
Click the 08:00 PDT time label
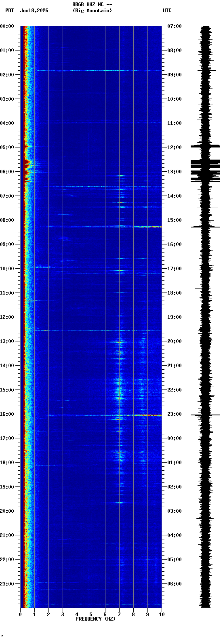7,220
